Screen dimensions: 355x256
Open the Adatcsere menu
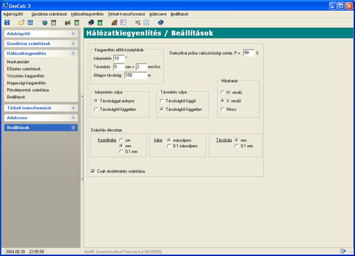pos(158,14)
